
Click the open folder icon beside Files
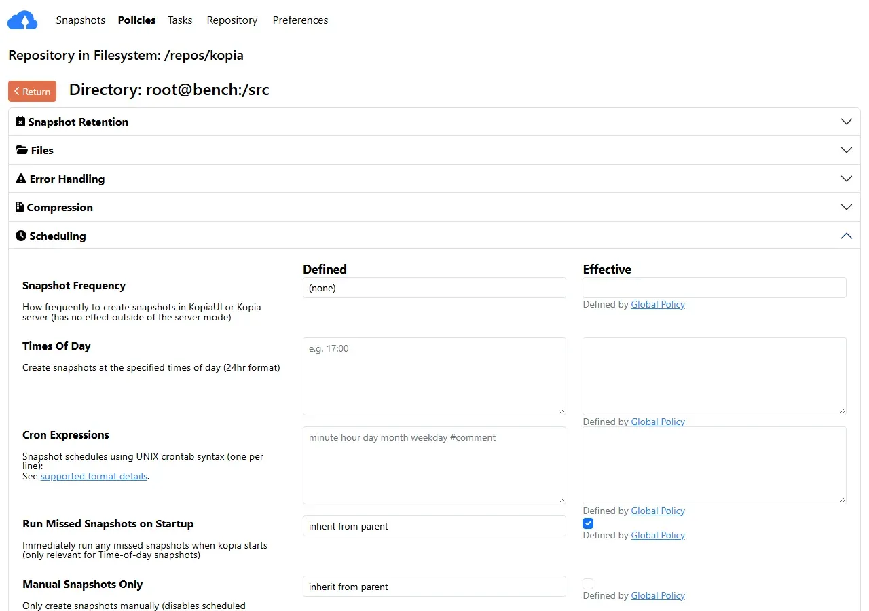click(22, 150)
